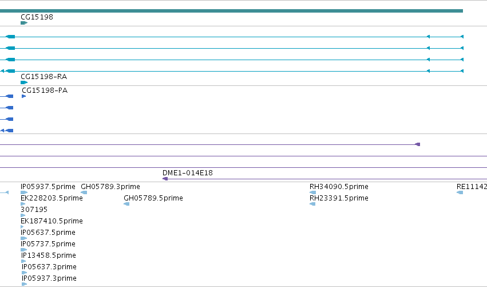Select the CG15198-PA protein label
487x287 pixels.
coord(45,91)
